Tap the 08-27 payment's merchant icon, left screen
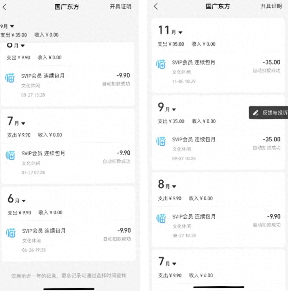The height and width of the screenshot is (291, 288). 10,78
